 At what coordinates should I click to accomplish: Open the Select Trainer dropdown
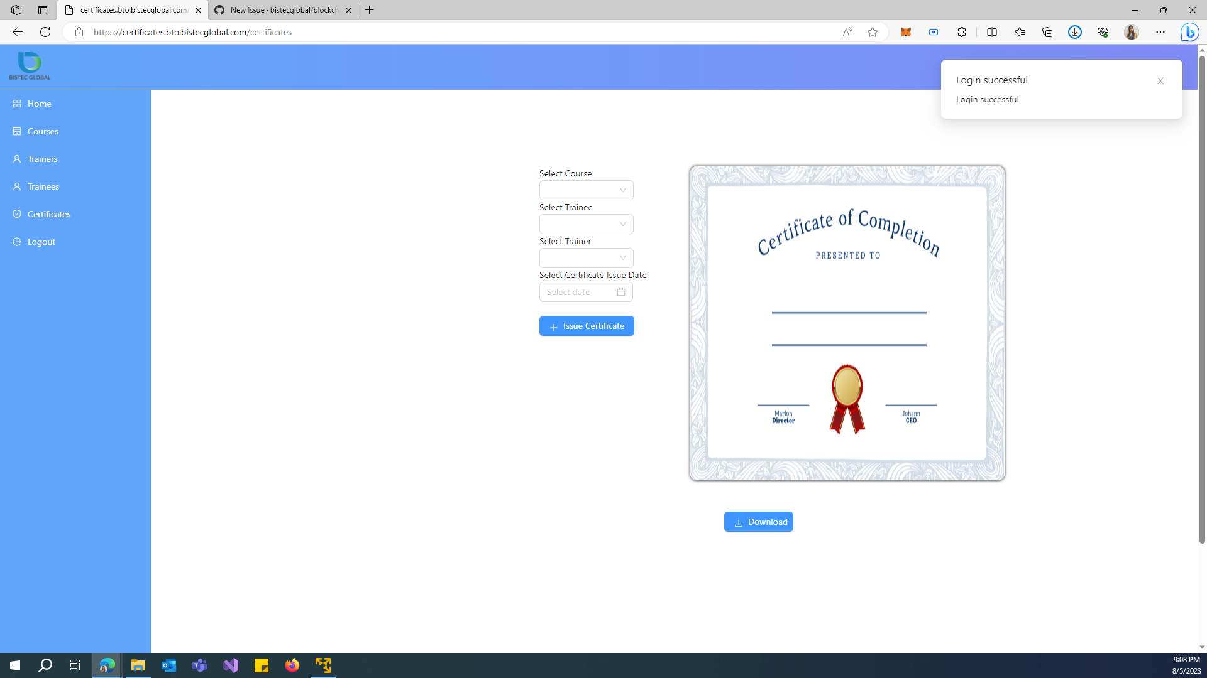click(585, 257)
